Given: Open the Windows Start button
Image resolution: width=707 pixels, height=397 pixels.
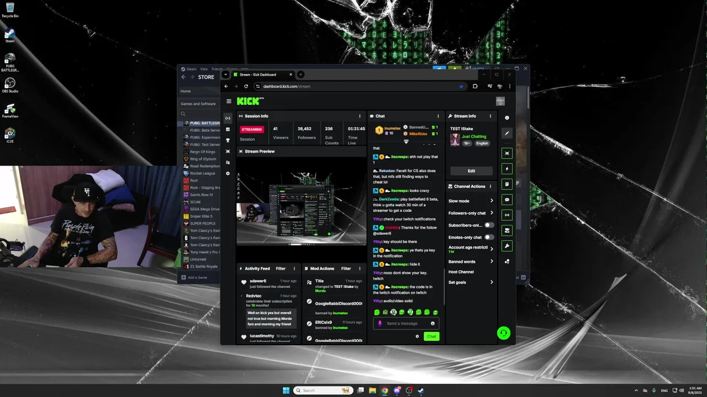Looking at the screenshot, I should (286, 390).
